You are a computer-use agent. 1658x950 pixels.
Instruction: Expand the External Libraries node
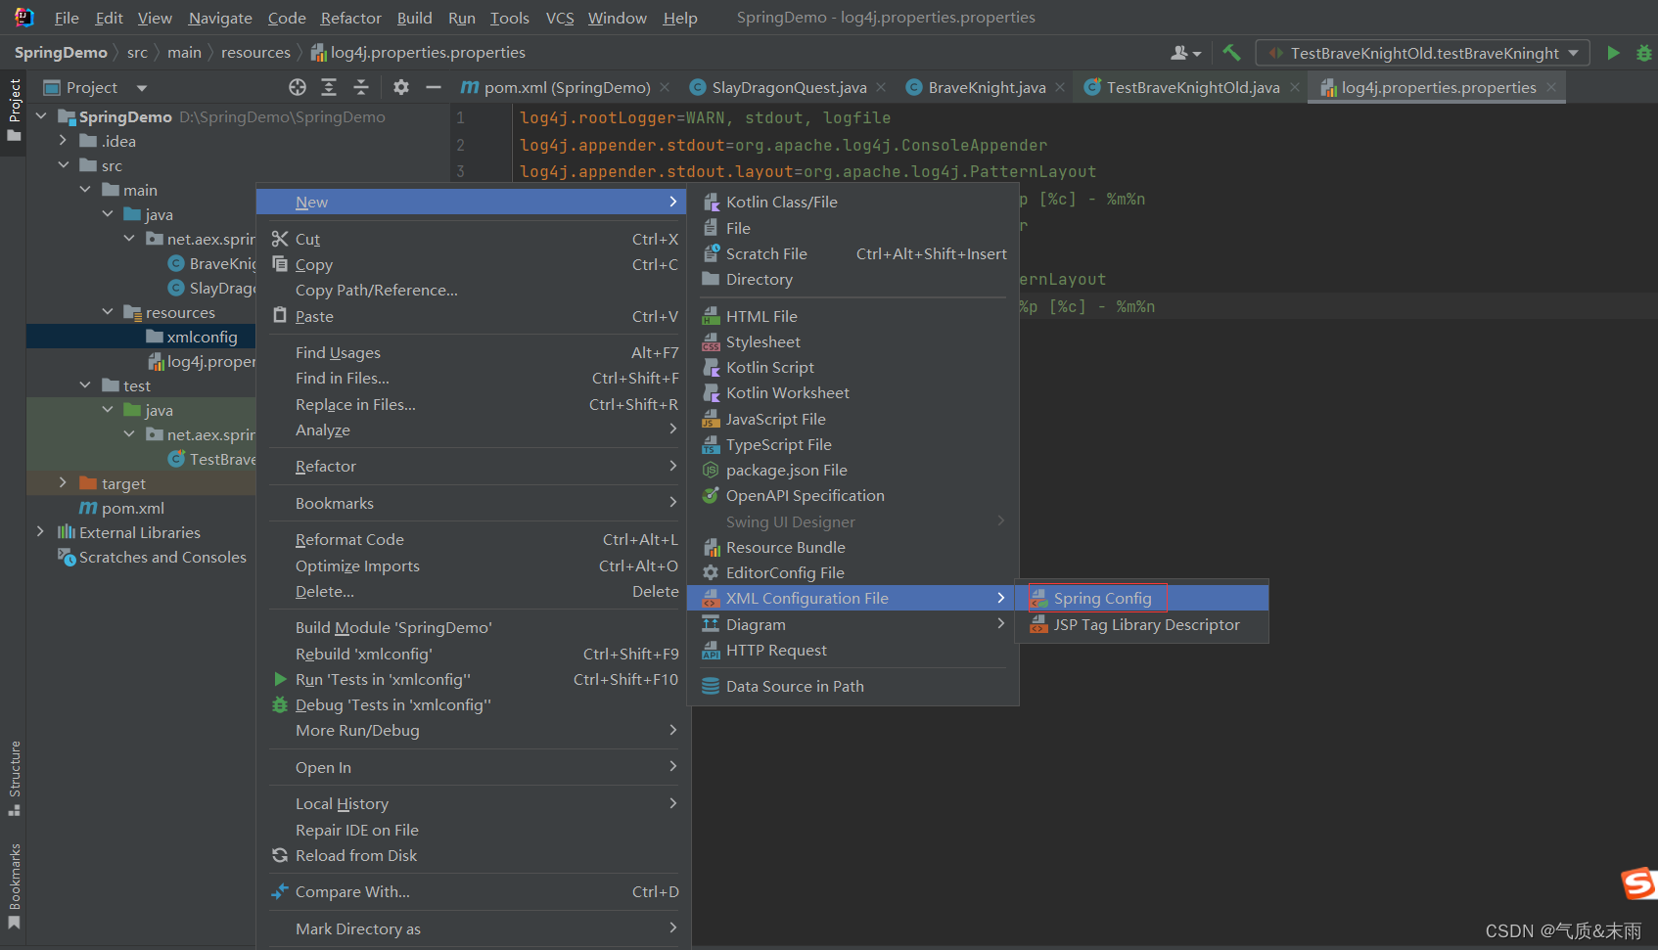(x=40, y=532)
